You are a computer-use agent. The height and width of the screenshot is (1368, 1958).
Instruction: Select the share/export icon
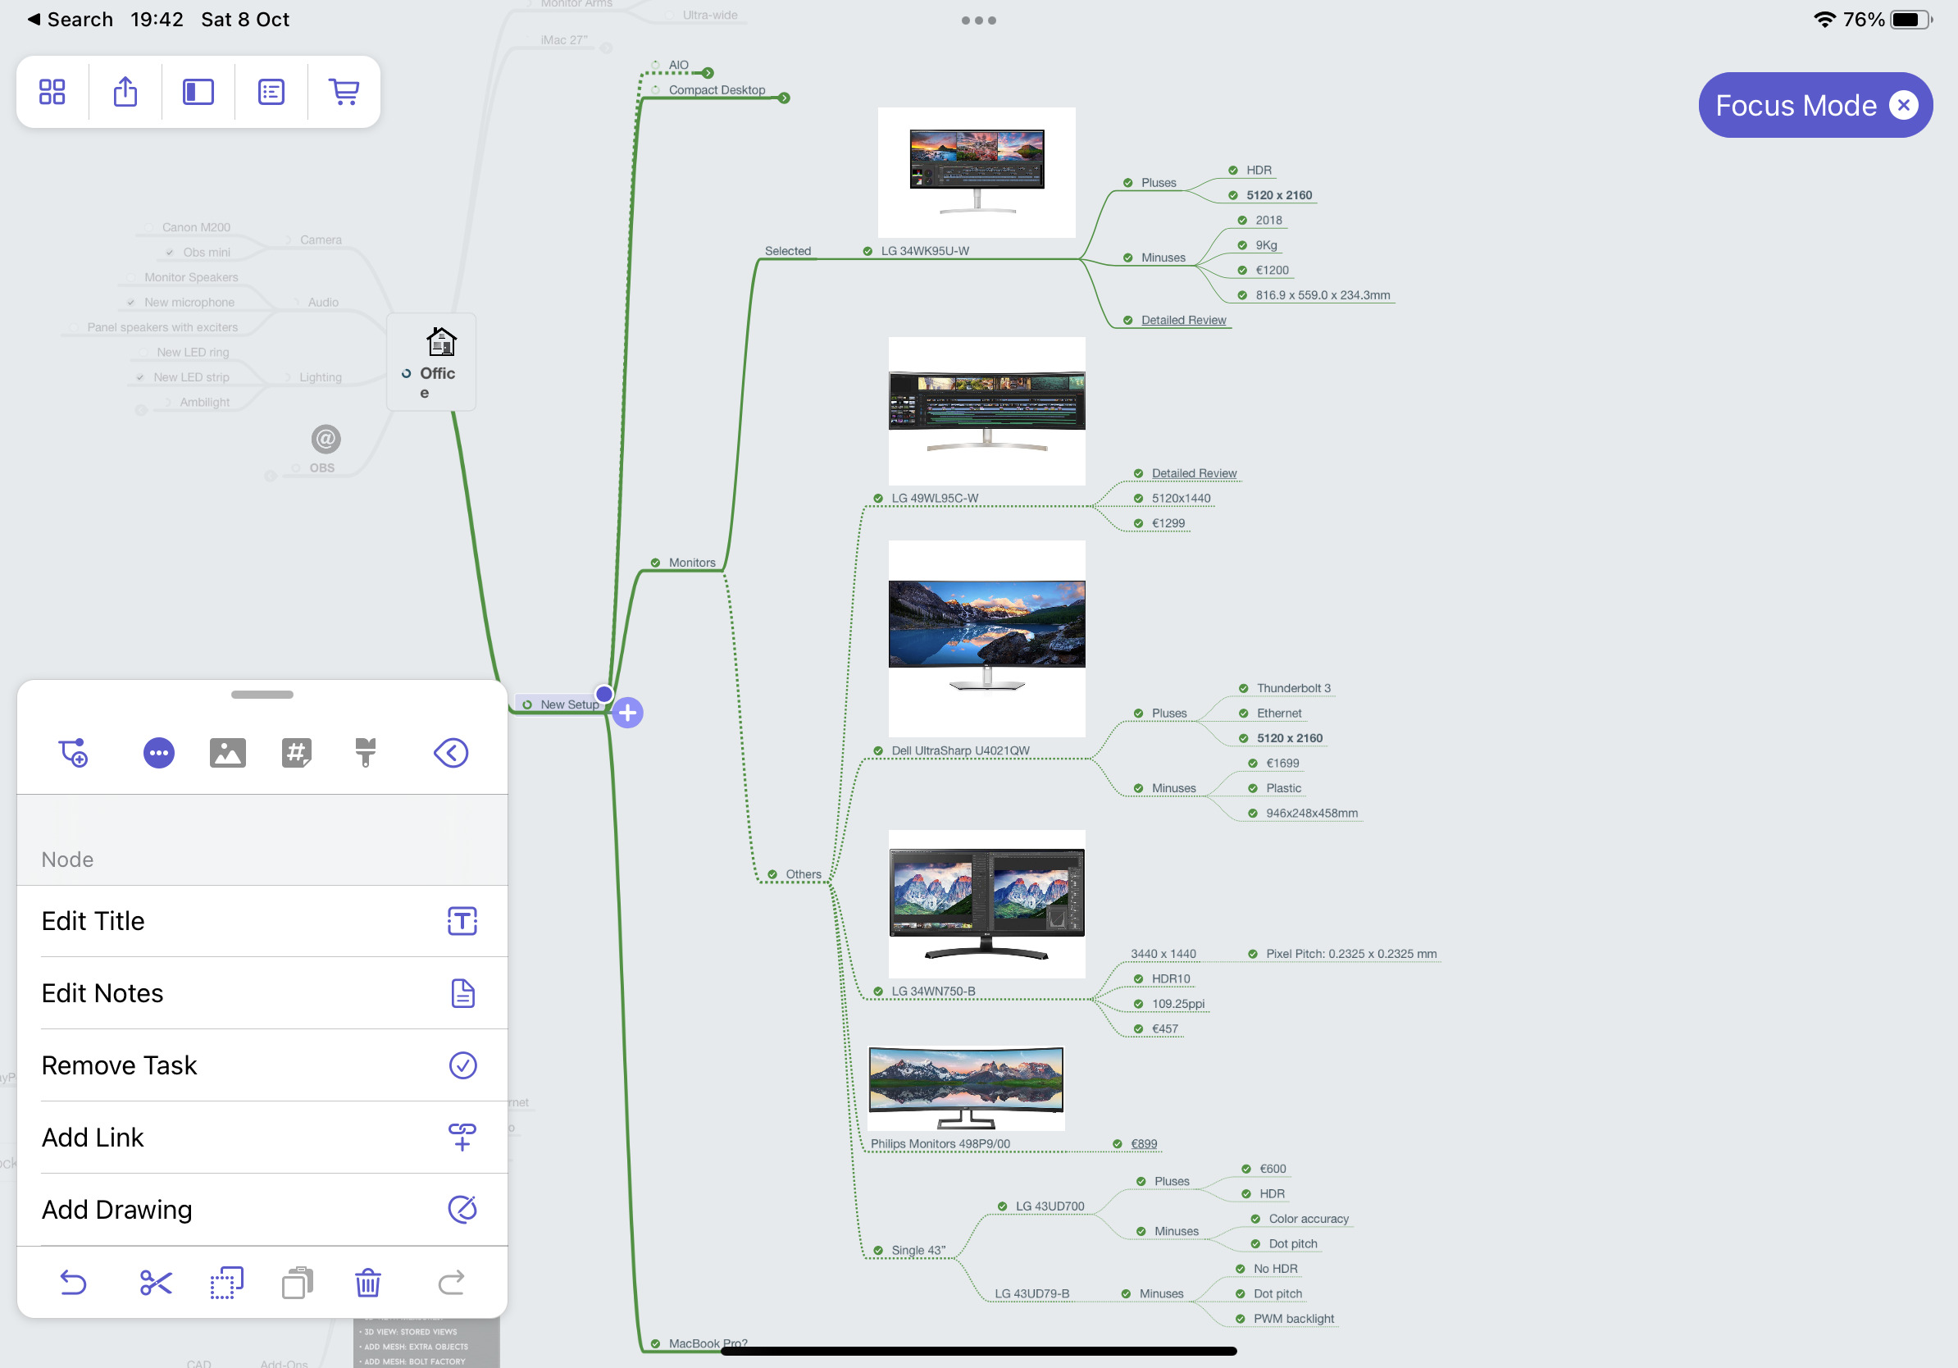click(125, 91)
